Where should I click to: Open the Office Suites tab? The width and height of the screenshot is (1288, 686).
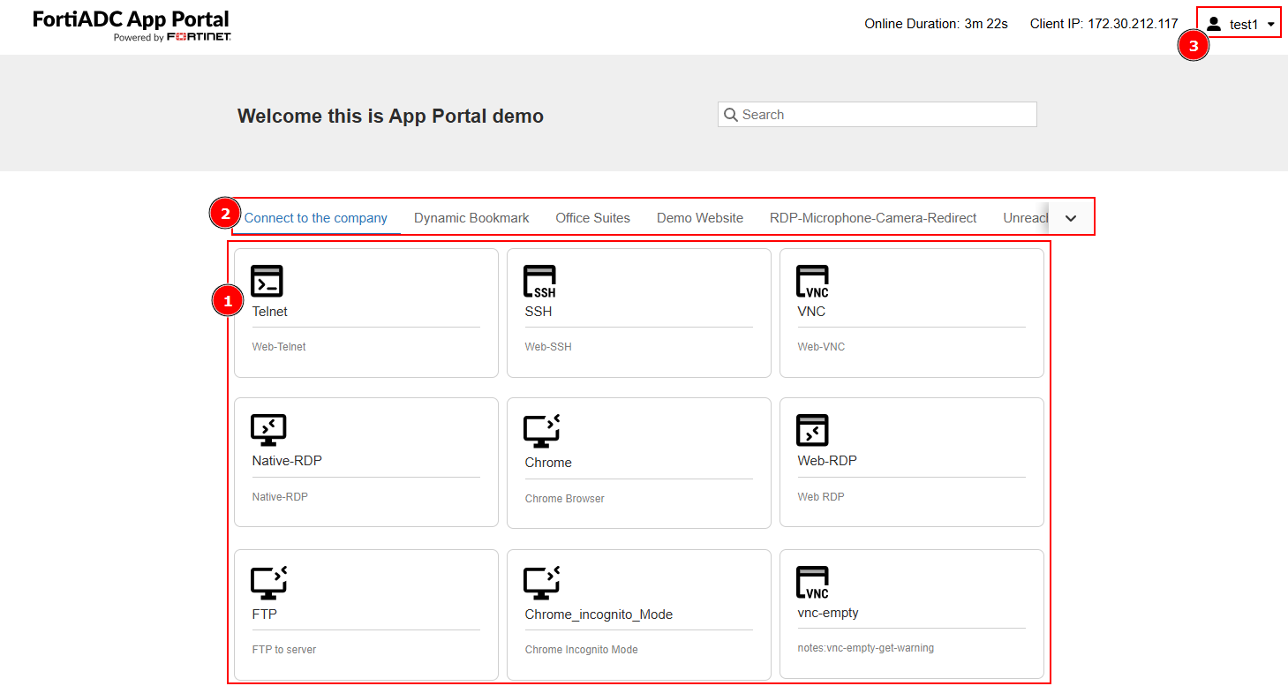[592, 218]
